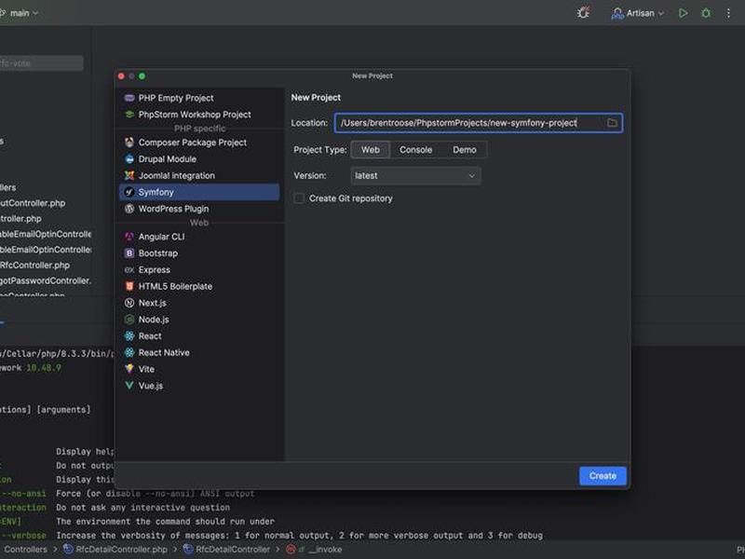Screen dimensions: 745x559
Task: Choose the HTML5 Boilerplate icon
Action: [x=129, y=286]
